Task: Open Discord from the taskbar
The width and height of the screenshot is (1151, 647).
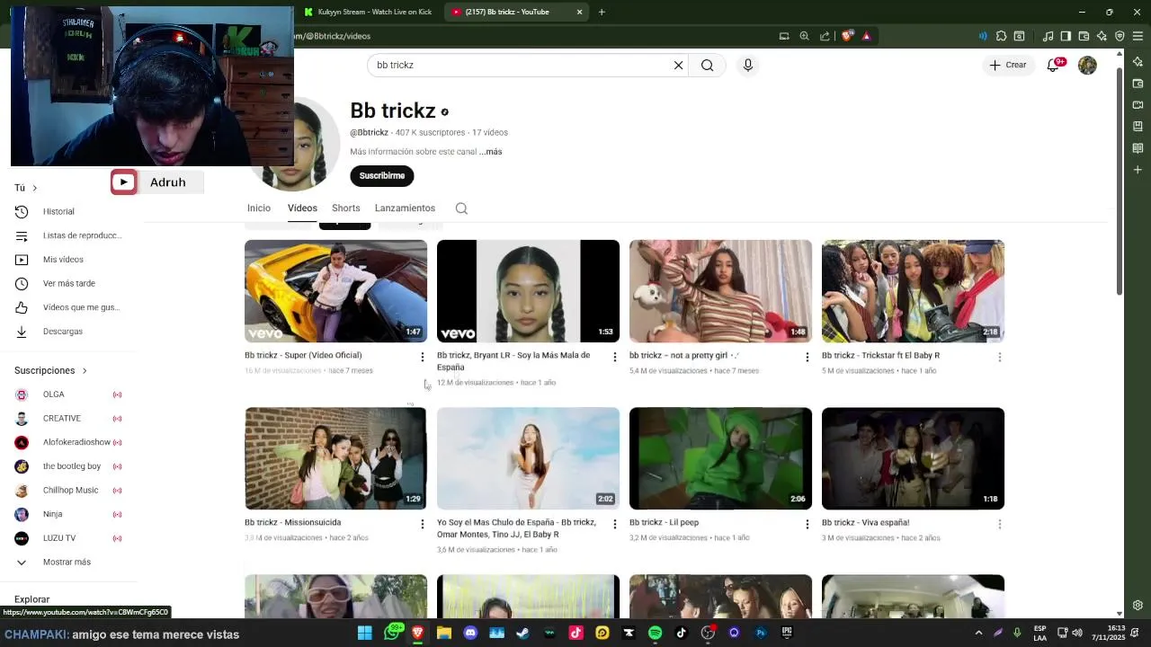Action: pyautogui.click(x=470, y=633)
